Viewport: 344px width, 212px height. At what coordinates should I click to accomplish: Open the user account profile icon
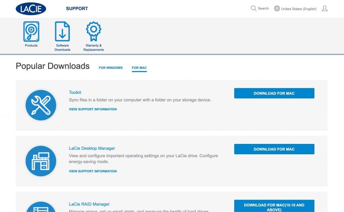pos(325,8)
